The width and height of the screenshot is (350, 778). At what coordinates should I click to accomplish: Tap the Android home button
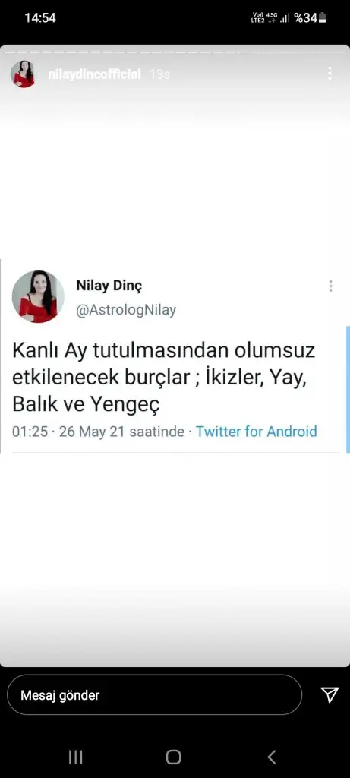tap(174, 757)
